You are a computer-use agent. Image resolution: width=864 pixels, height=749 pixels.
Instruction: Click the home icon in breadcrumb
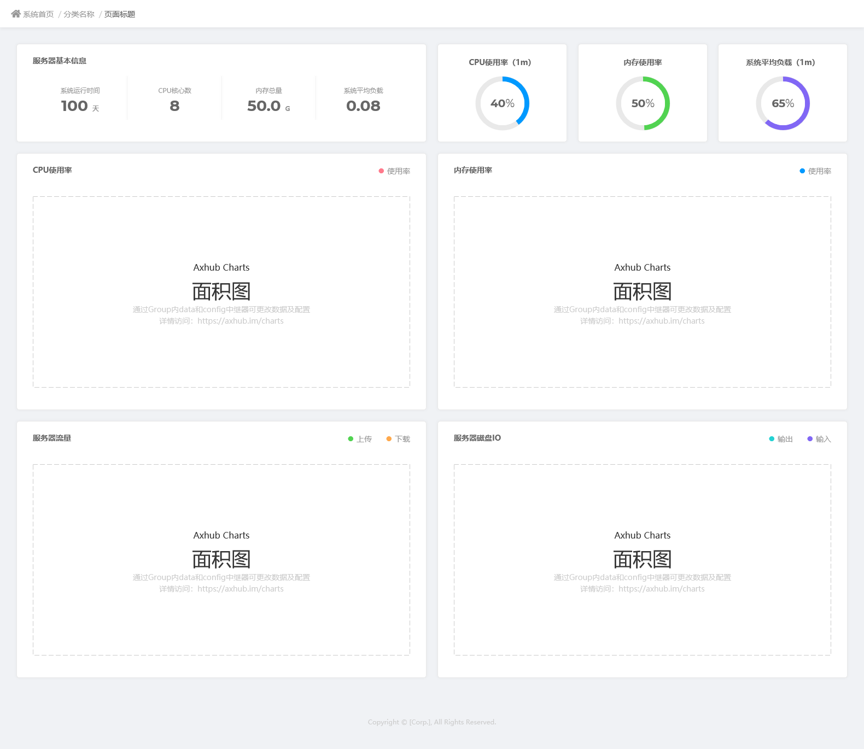click(16, 14)
